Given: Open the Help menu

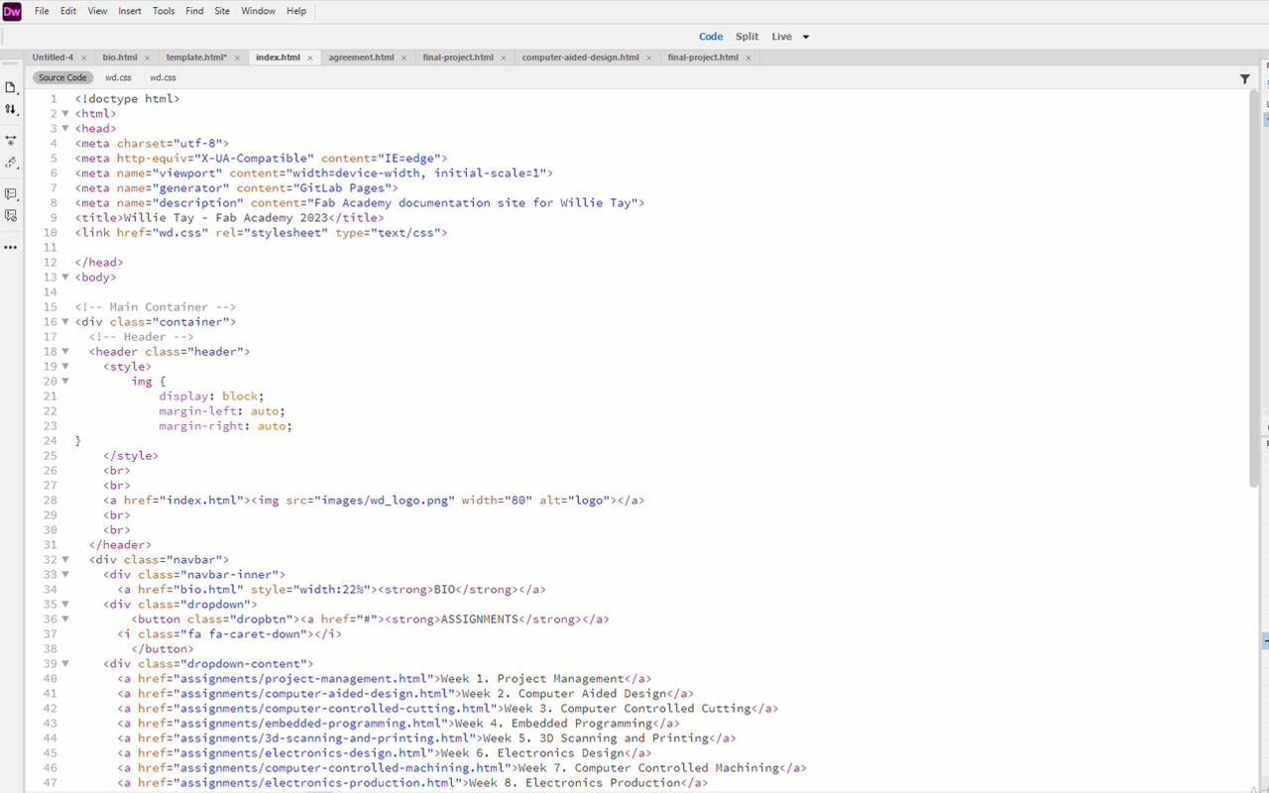Looking at the screenshot, I should [x=296, y=11].
